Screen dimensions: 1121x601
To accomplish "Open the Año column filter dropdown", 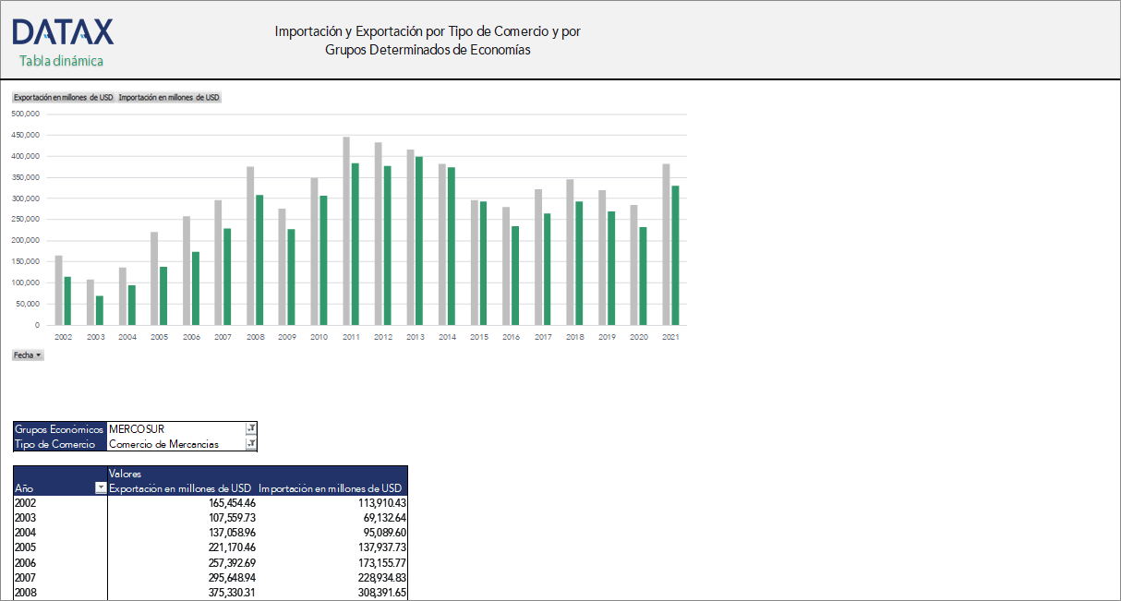I will coord(101,487).
